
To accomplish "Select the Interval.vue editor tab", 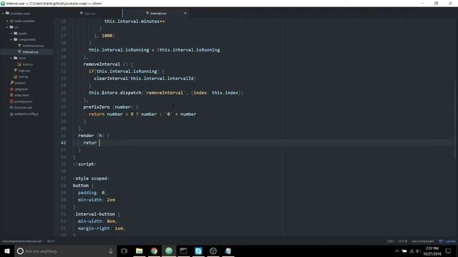I will click(x=156, y=14).
